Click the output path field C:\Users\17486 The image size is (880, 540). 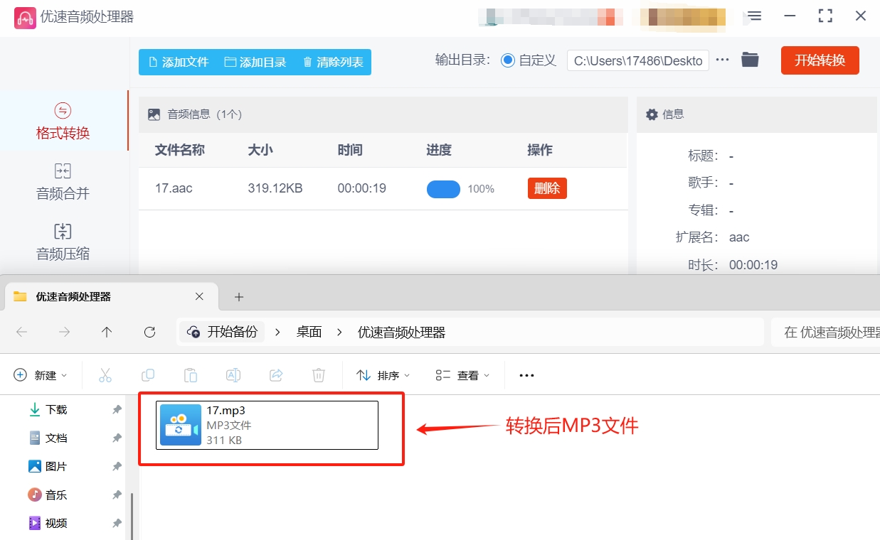638,61
